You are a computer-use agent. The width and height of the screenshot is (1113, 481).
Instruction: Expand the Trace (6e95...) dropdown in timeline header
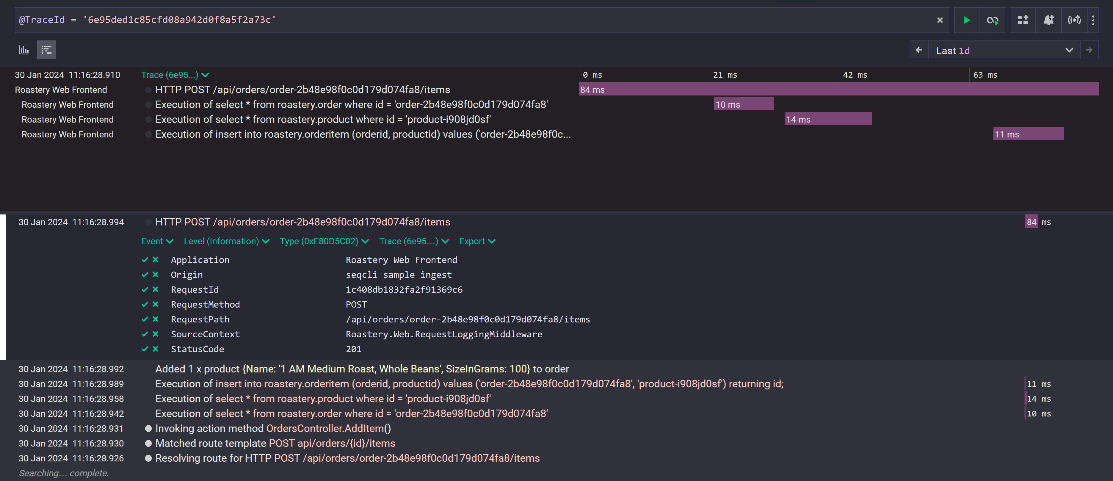[x=175, y=75]
